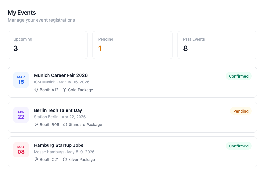Viewport: 278px width, 194px height.
Task: Click the Booth A12 label
Action: [48, 90]
